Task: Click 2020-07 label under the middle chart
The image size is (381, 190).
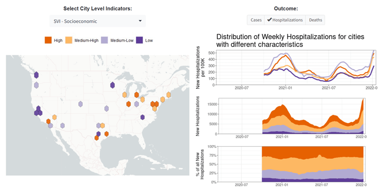Action: (x=242, y=137)
